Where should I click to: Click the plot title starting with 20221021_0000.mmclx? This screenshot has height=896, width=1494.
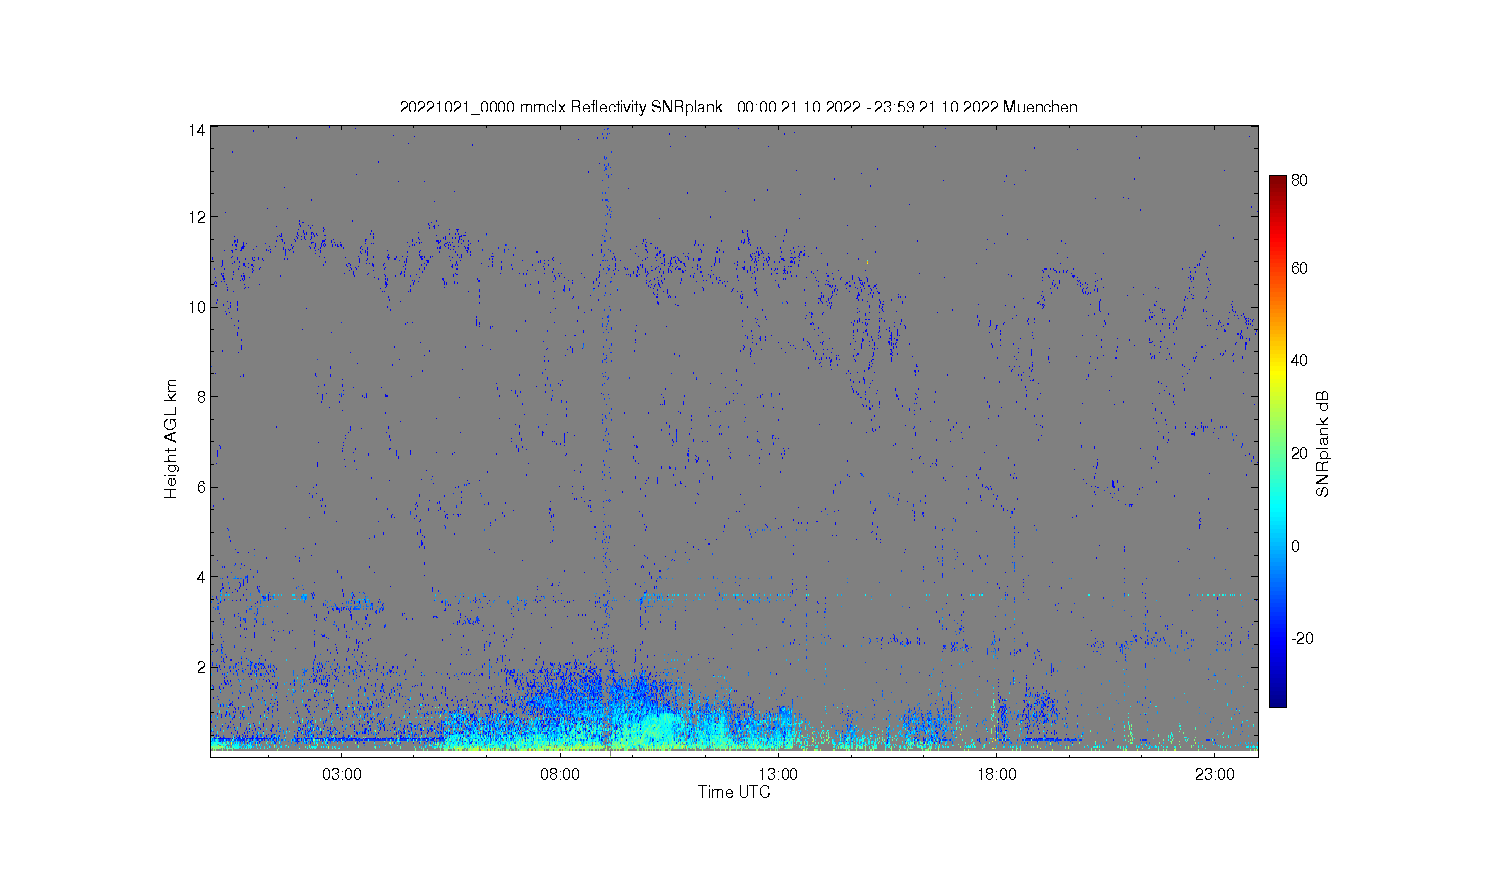click(x=738, y=107)
